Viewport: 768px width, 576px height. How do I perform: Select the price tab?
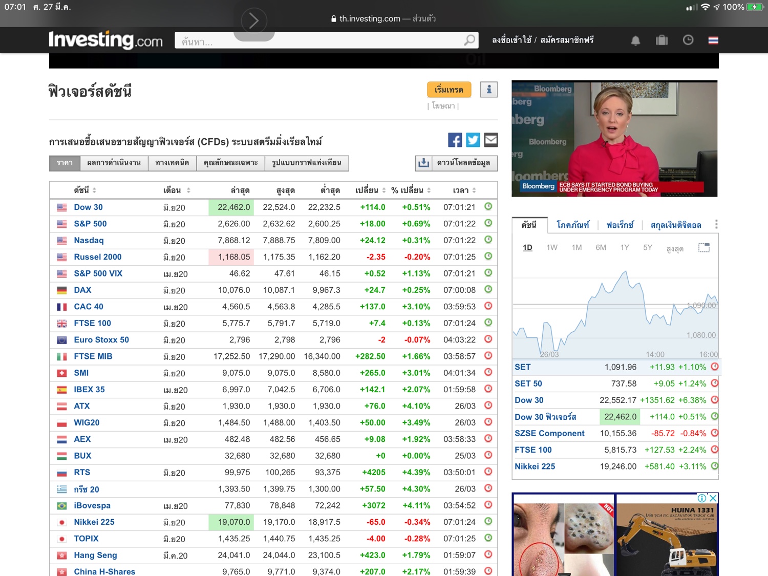pos(65,163)
